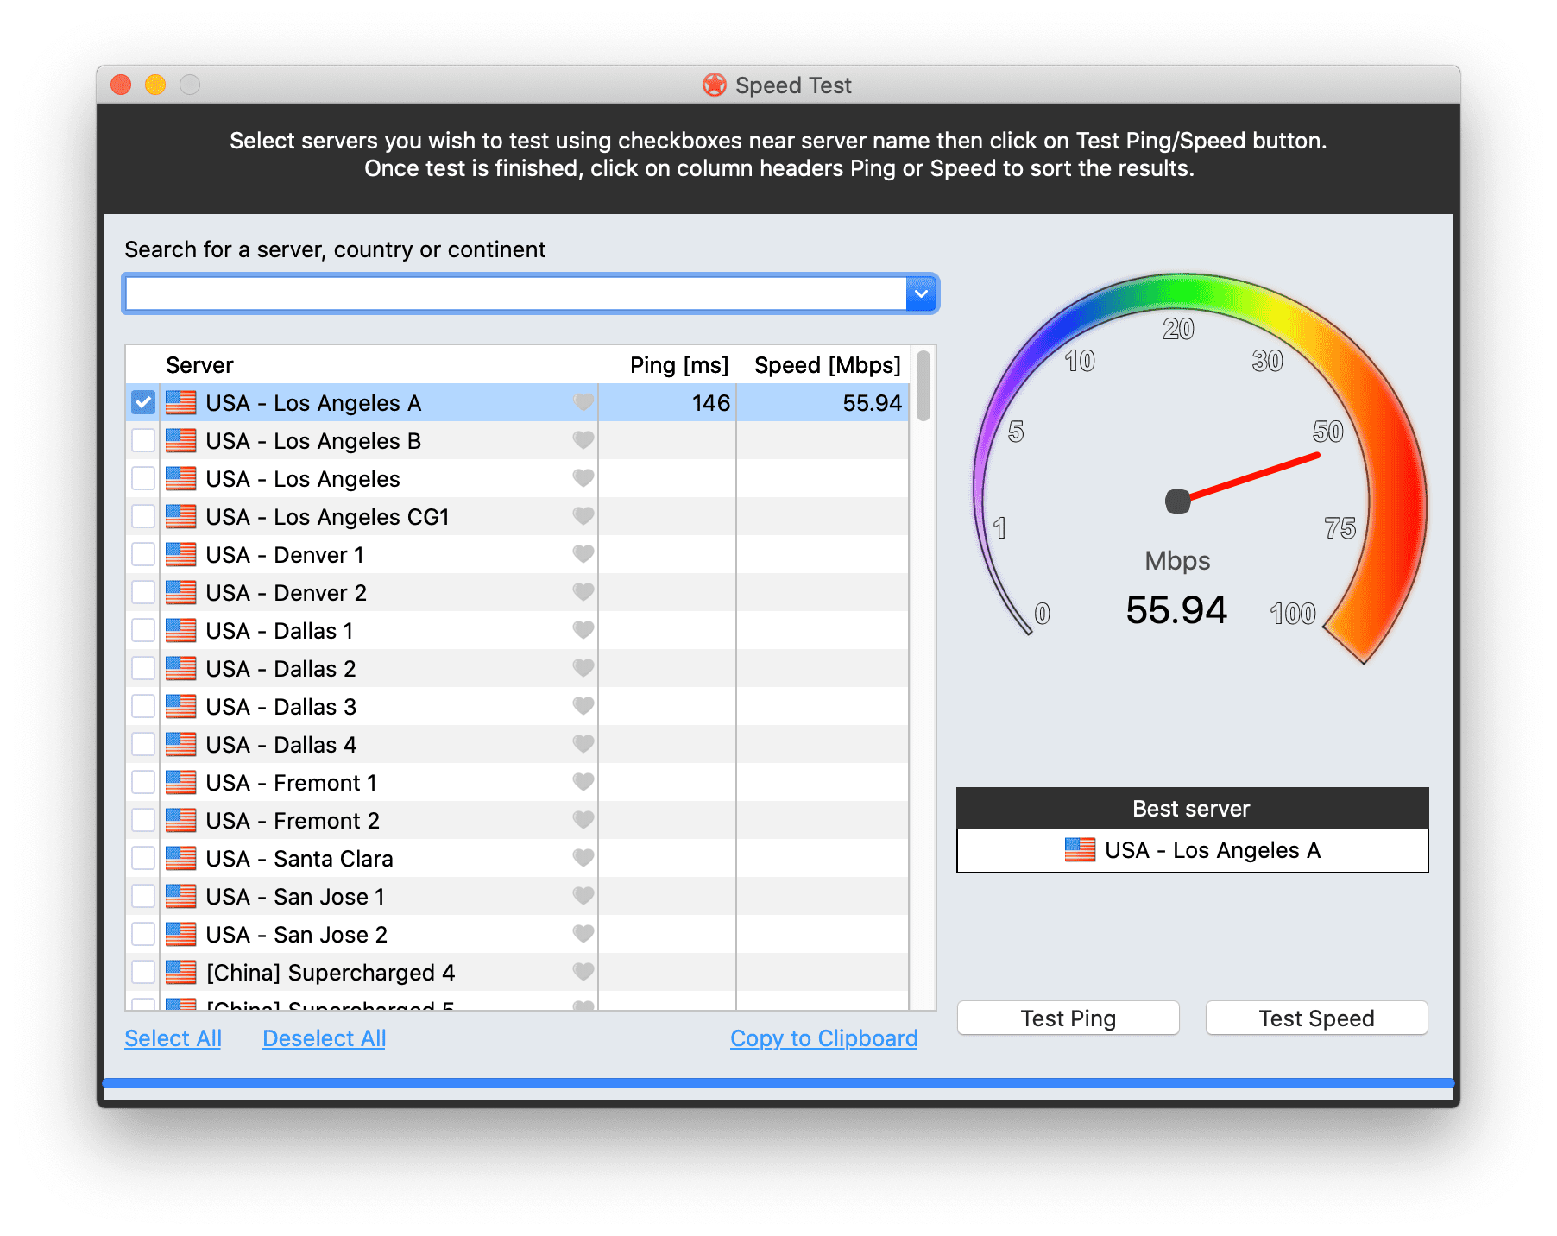1557x1236 pixels.
Task: Sort results by Ping [ms] column
Action: tap(678, 365)
